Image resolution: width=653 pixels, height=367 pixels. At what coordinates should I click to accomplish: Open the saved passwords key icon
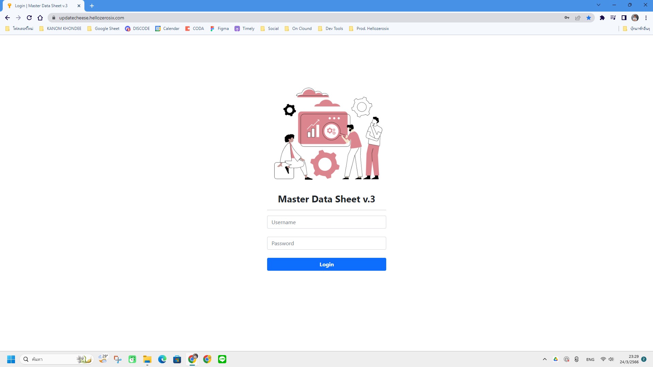click(x=567, y=18)
